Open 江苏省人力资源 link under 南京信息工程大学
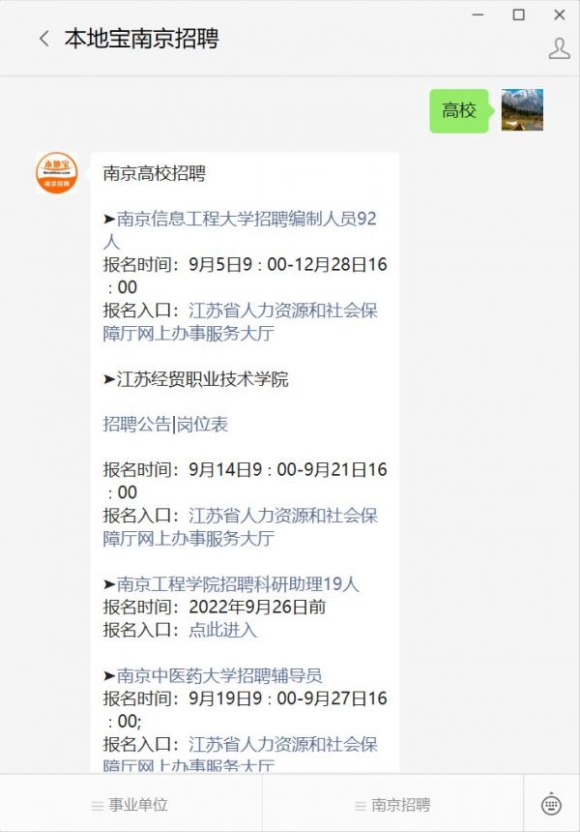This screenshot has height=832, width=580. tap(240, 321)
